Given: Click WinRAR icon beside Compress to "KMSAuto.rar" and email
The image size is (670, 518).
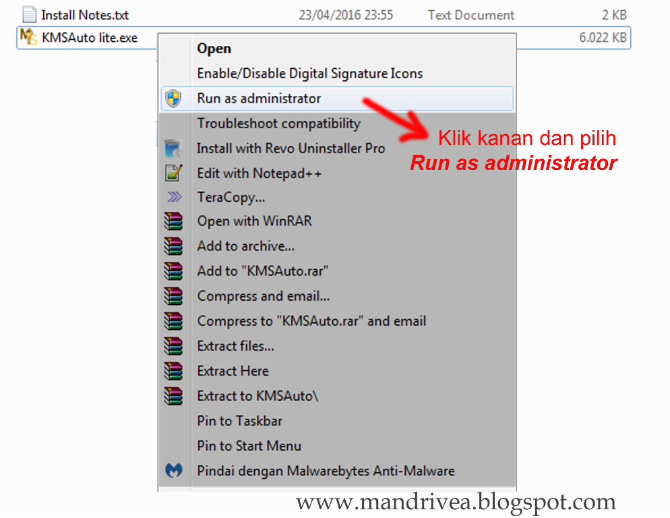Looking at the screenshot, I should coord(173,321).
